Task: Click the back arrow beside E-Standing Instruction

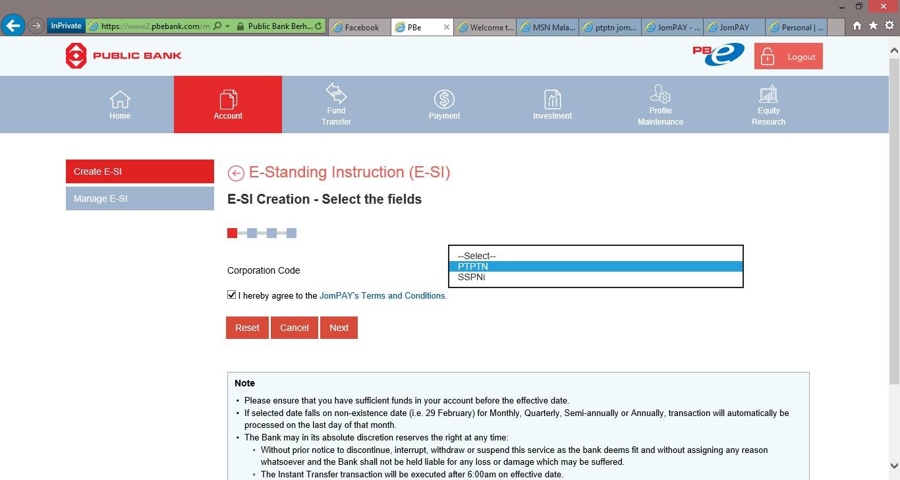Action: [x=235, y=173]
